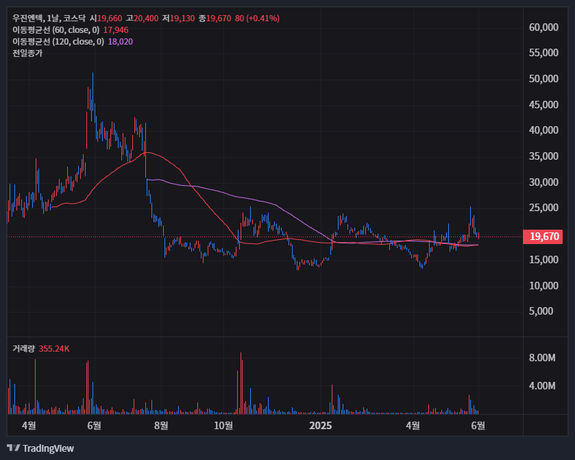This screenshot has width=575, height=460.
Task: Click the last 6월 label near chart right
Action: click(x=478, y=426)
